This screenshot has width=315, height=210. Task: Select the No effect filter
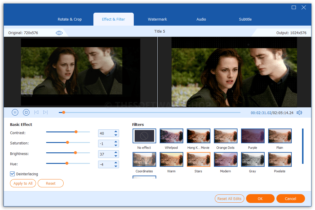tap(144, 136)
